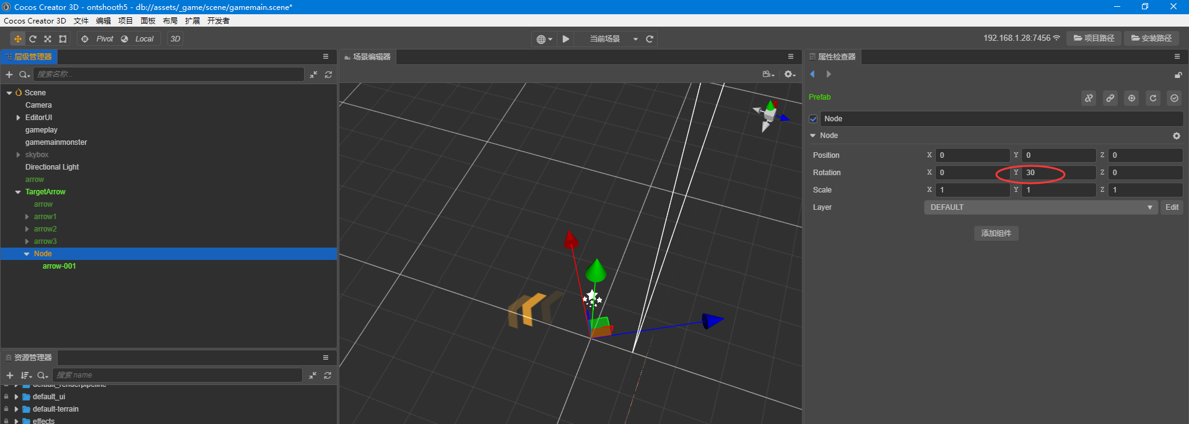Toggle the 3D view mode button
The width and height of the screenshot is (1189, 424).
tap(175, 38)
